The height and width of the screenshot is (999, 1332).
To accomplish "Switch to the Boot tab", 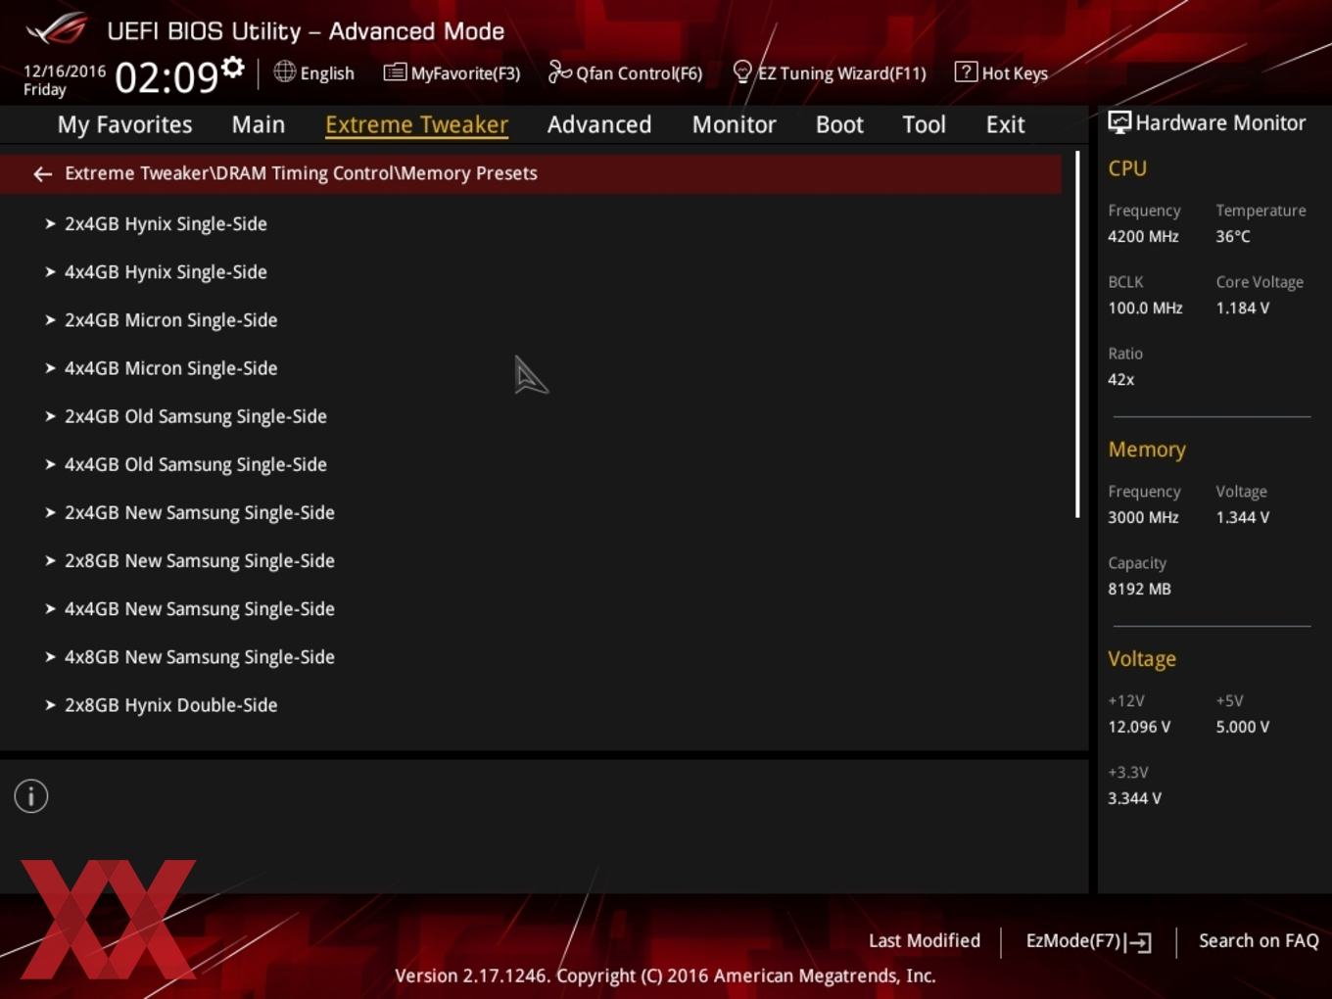I will (x=839, y=124).
